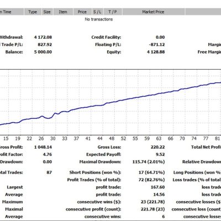Click 'consecutive wins ($):' label
Screen dimensions: 221x221
point(99,202)
